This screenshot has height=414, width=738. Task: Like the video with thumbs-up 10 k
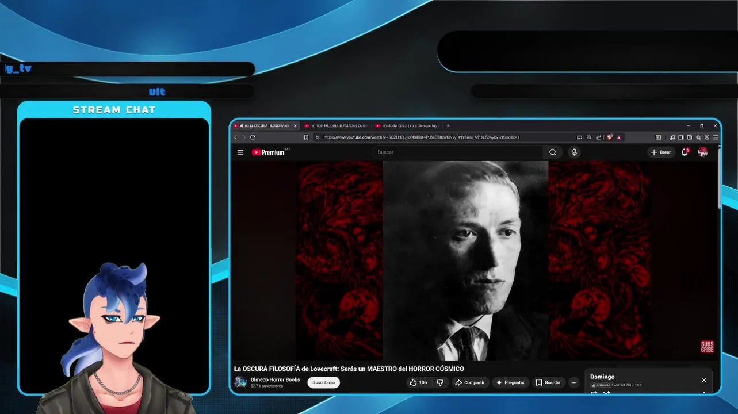point(418,382)
